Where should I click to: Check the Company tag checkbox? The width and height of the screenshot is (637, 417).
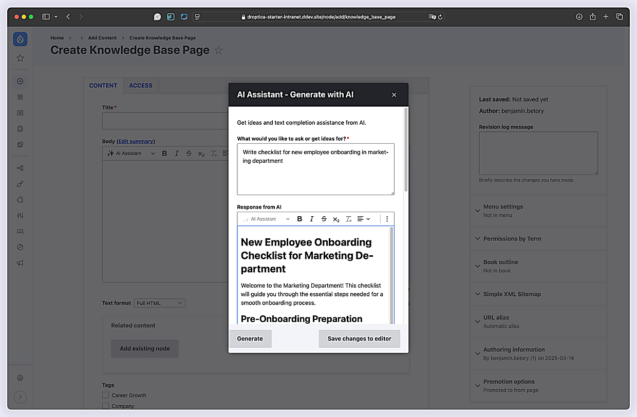pyautogui.click(x=105, y=406)
